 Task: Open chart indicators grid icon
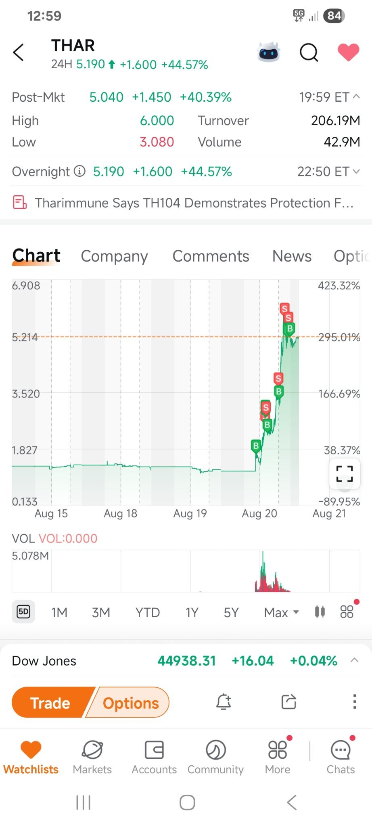(x=347, y=612)
